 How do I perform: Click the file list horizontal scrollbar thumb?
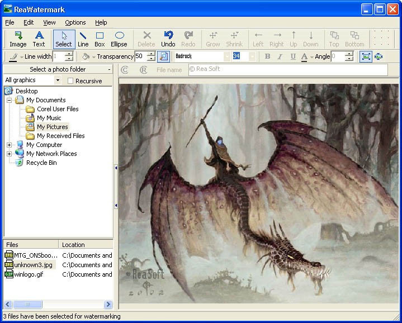(x=27, y=305)
